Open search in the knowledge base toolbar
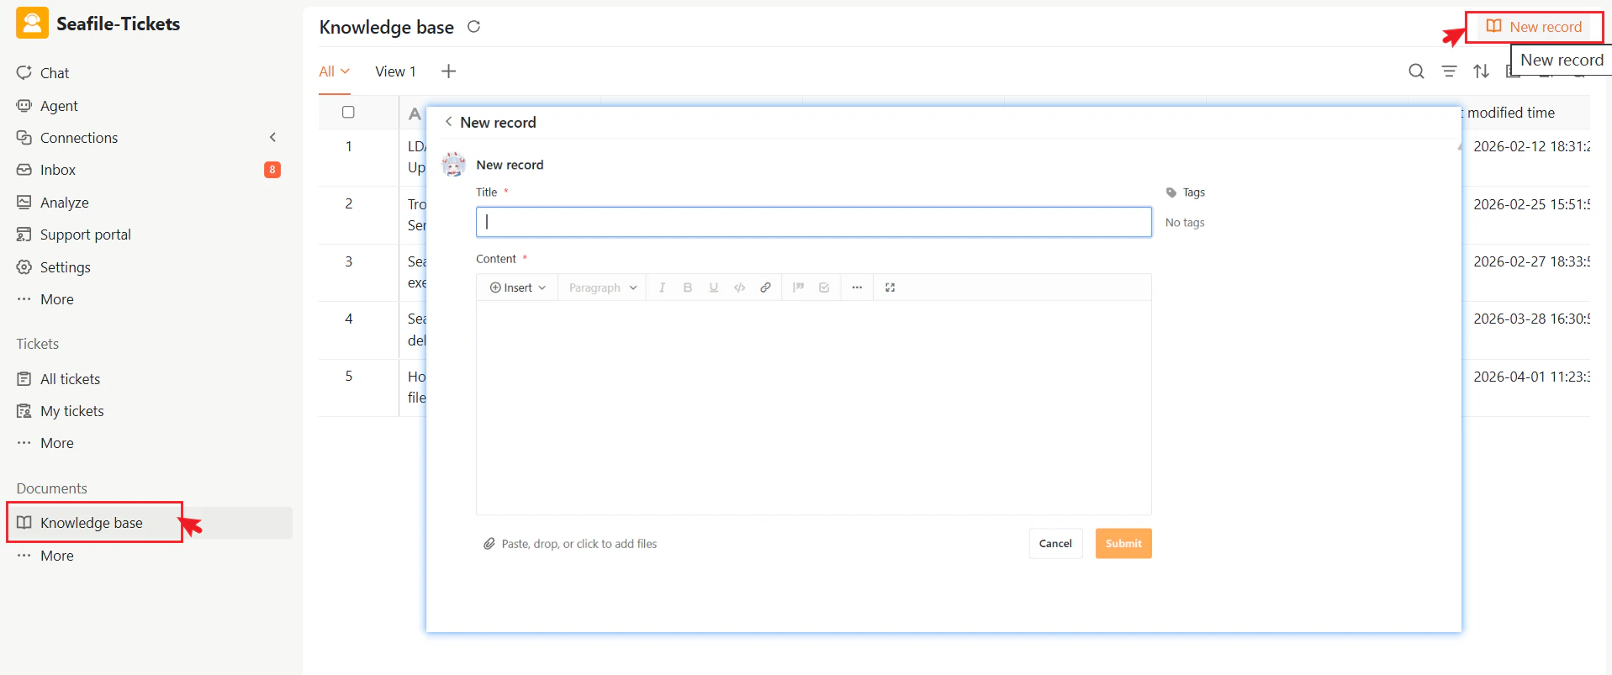The height and width of the screenshot is (675, 1612). (1416, 71)
